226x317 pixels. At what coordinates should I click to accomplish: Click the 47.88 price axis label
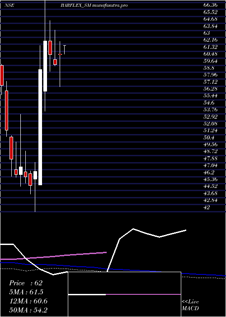(211, 158)
